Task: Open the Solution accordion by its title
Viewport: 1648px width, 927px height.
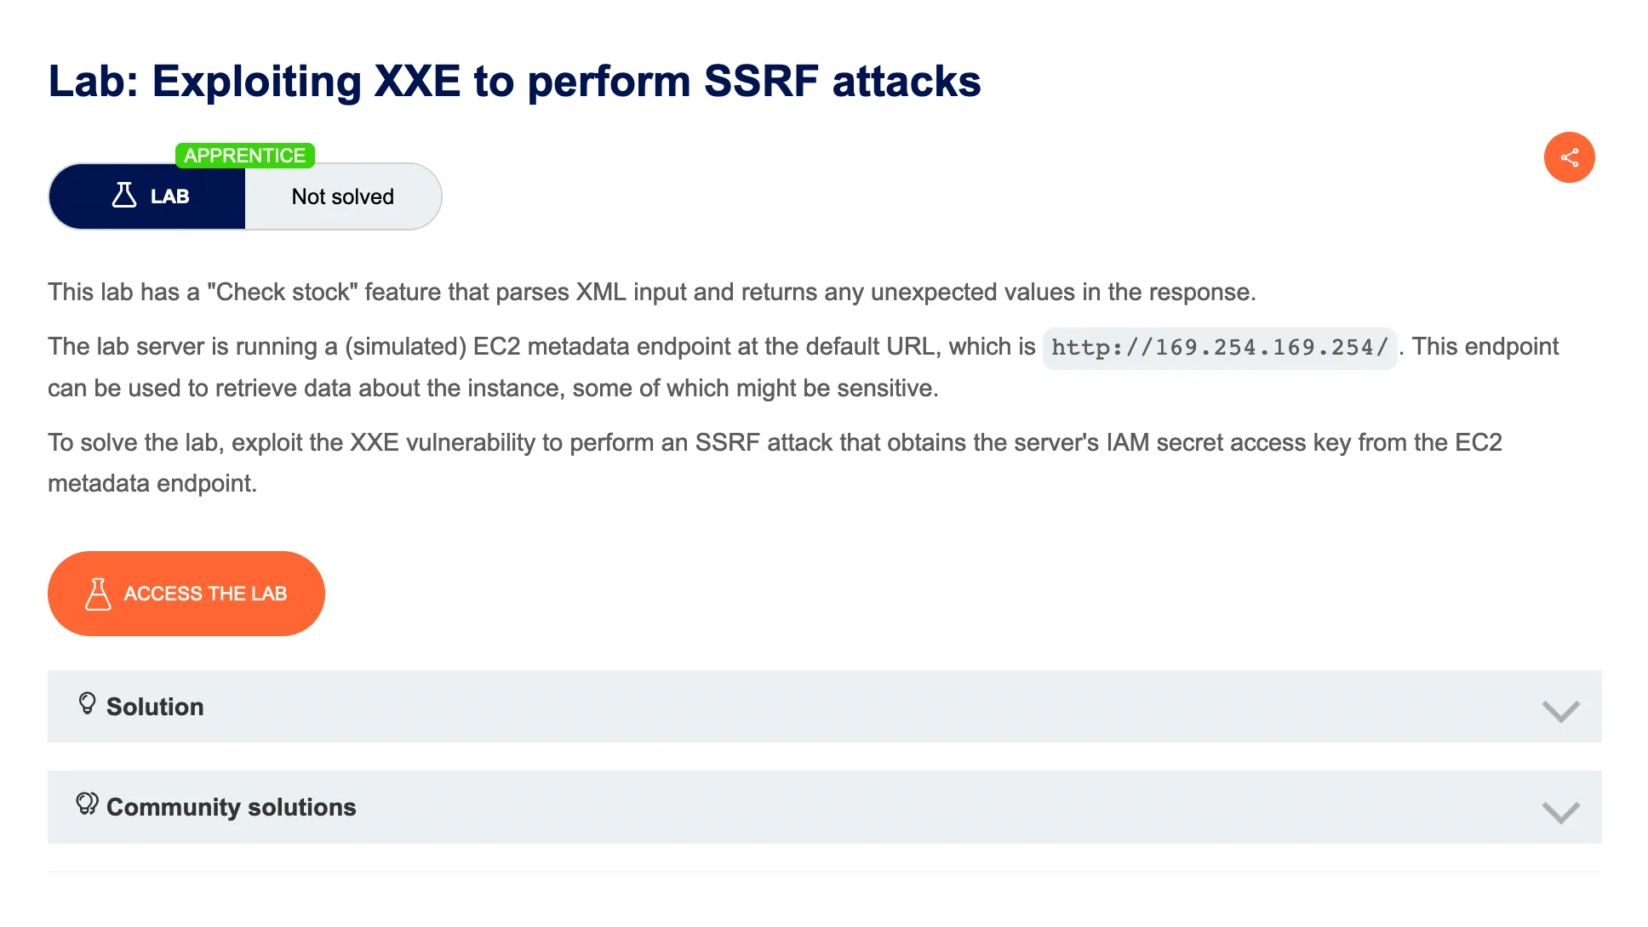Action: 155,707
